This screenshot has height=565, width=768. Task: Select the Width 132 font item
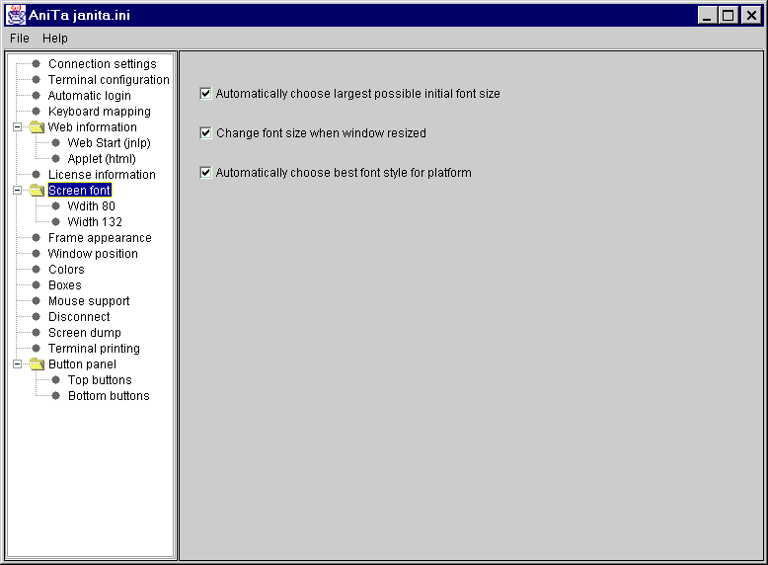[95, 222]
